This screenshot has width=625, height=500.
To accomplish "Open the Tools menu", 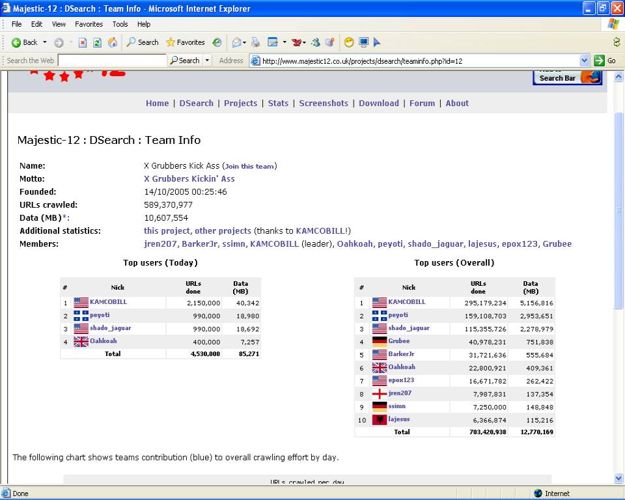I will (x=120, y=24).
